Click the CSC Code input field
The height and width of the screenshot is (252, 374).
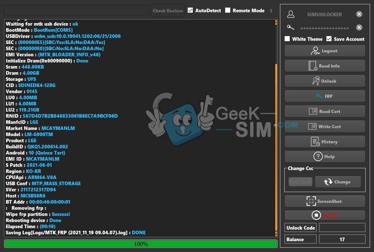pos(300,182)
